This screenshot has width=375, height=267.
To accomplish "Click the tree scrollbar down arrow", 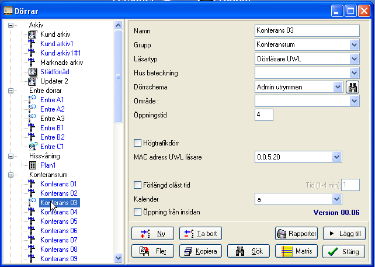I will (x=118, y=258).
